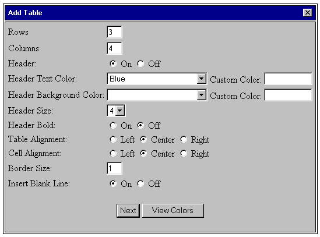The width and height of the screenshot is (320, 237).
Task: Enable Header Bold On option
Action: pyautogui.click(x=113, y=125)
